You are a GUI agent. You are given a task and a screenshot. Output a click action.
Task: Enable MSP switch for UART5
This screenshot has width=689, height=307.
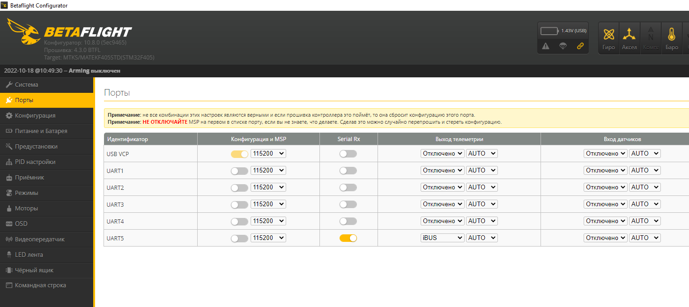click(239, 238)
